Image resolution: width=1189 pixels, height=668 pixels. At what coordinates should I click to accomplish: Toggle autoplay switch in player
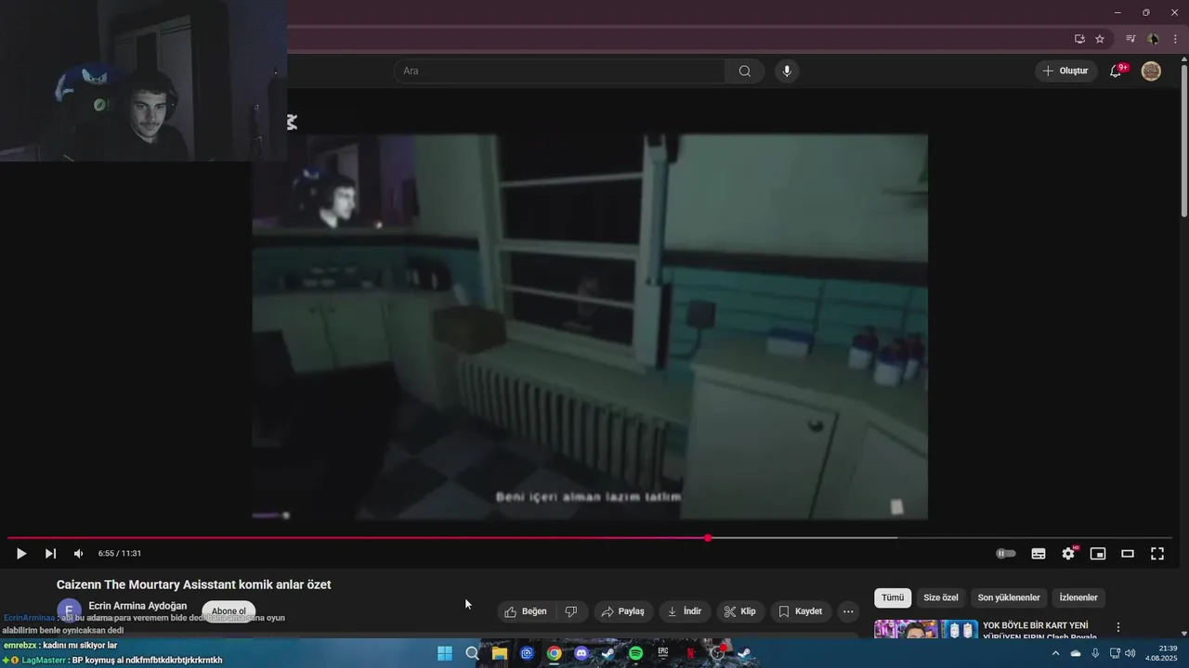click(1006, 554)
